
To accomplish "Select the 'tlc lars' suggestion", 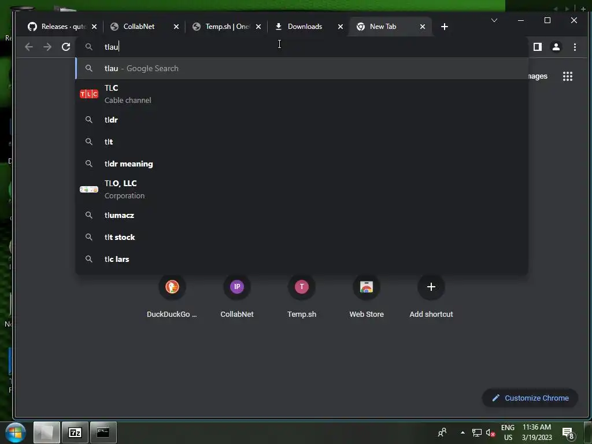I will coord(302,259).
